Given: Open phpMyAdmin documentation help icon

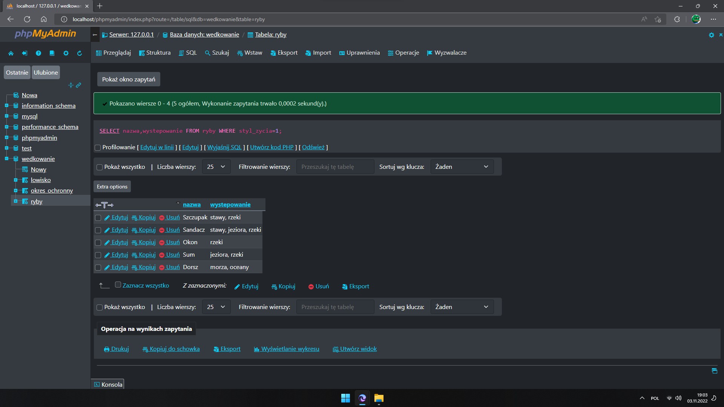Looking at the screenshot, I should pos(38,53).
